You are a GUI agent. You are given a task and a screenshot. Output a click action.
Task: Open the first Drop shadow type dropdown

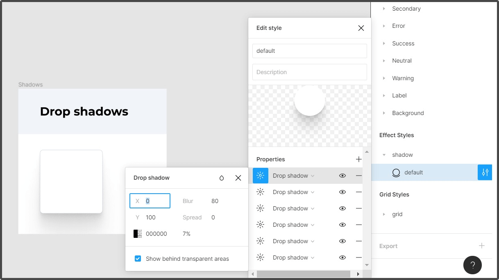coord(293,176)
